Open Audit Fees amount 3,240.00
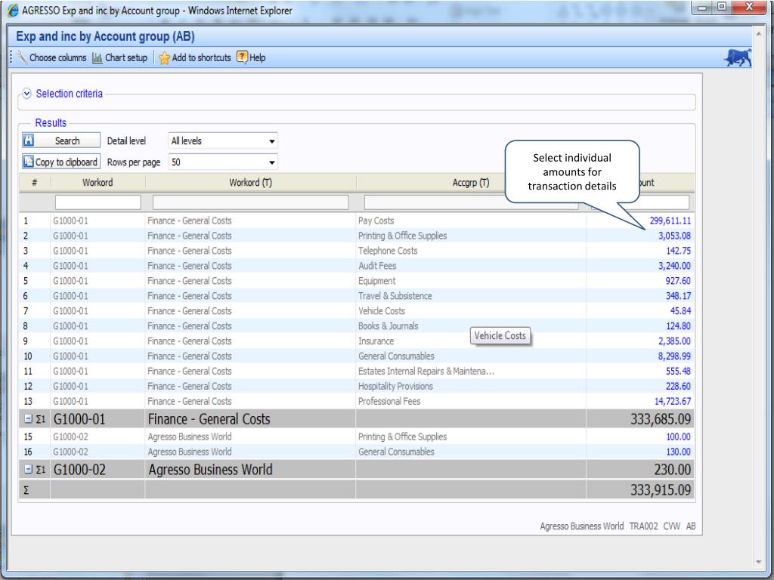The image size is (774, 580). pyautogui.click(x=674, y=266)
